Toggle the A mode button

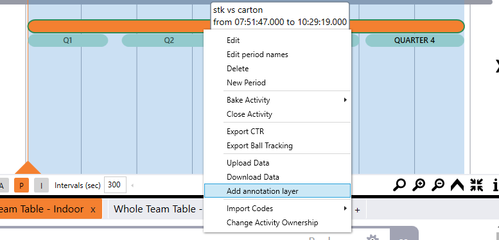(3, 185)
